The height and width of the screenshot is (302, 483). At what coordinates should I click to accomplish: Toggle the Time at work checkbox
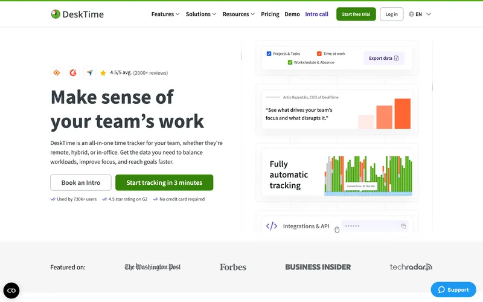pos(319,54)
